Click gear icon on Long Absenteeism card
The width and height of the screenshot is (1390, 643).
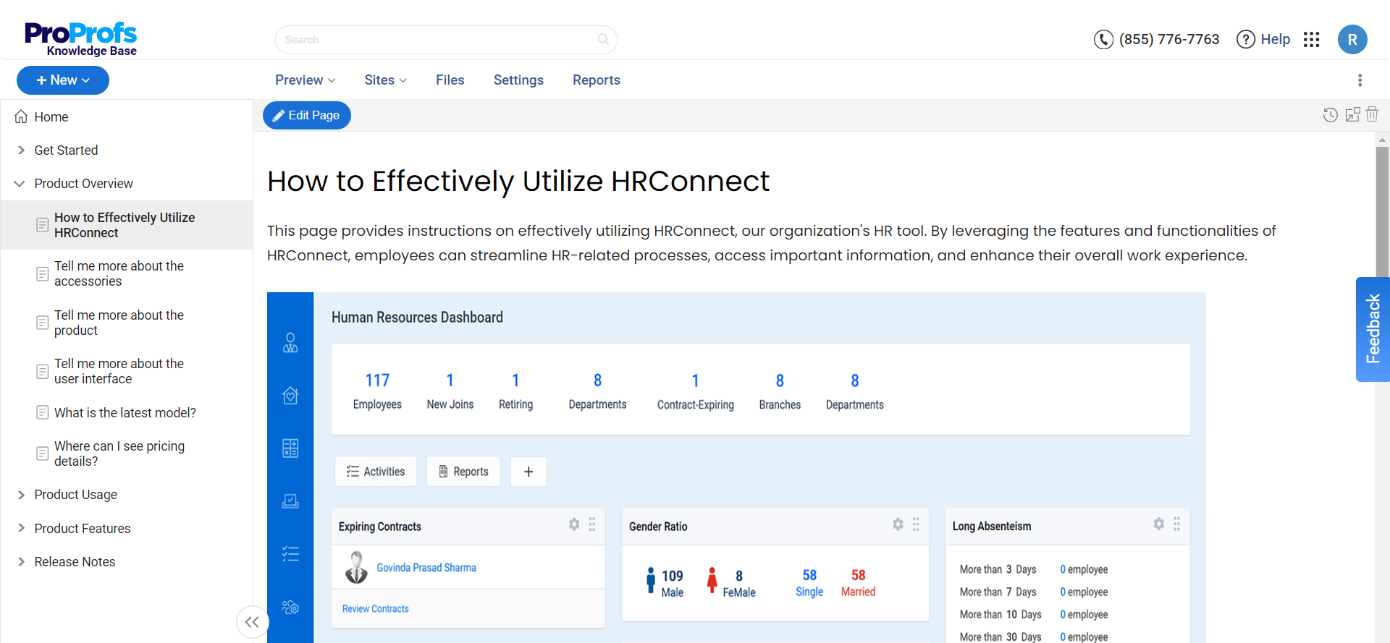pos(1158,524)
